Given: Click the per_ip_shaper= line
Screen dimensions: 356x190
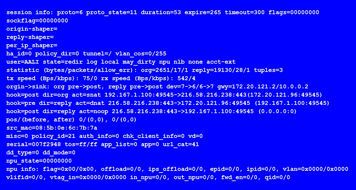Looking at the screenshot, I should pyautogui.click(x=32, y=46).
